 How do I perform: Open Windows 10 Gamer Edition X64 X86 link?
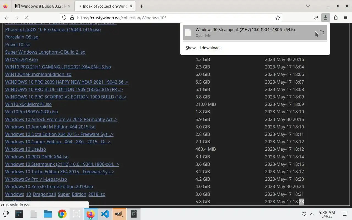[58, 142]
